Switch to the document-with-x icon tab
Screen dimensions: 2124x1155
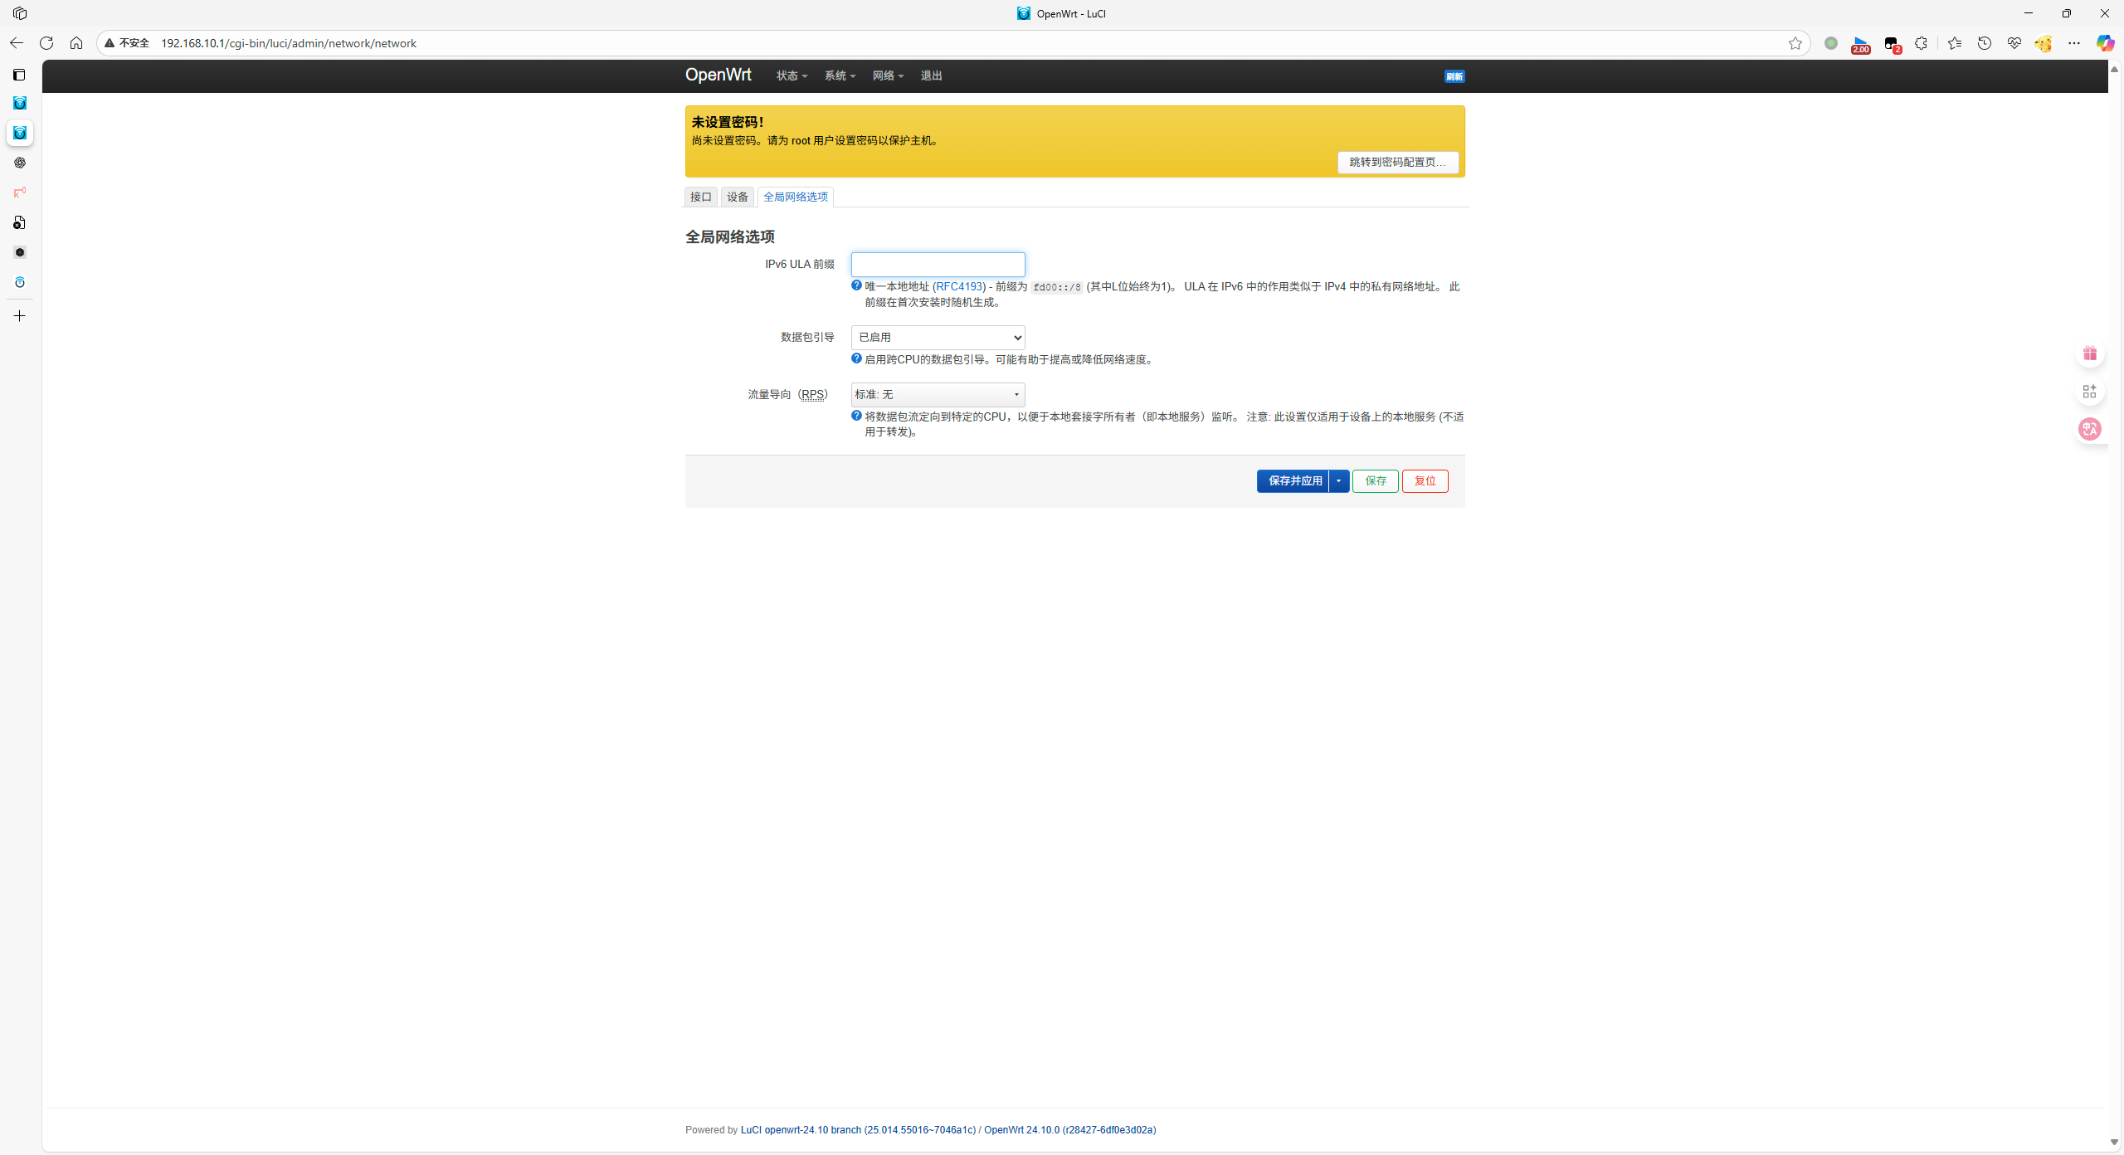20,222
